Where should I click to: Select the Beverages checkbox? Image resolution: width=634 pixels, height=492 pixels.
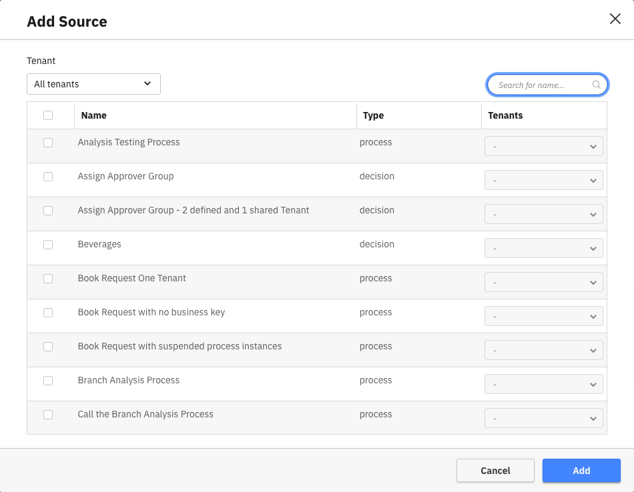click(x=48, y=245)
